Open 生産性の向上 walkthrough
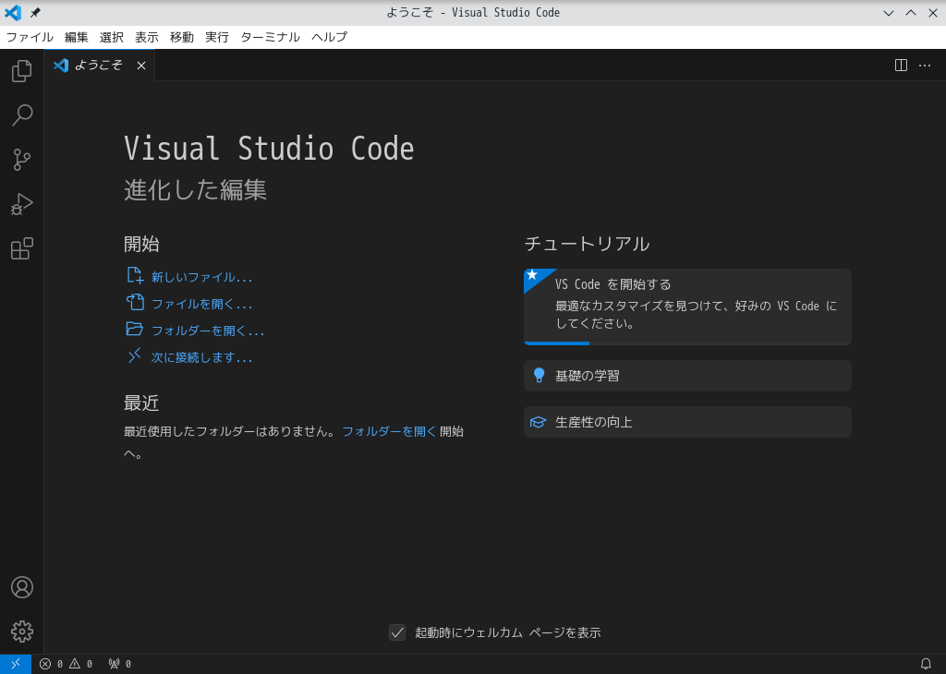This screenshot has height=674, width=946. pyautogui.click(x=687, y=422)
